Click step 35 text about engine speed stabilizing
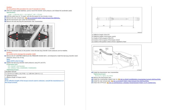 click(x=39, y=11)
